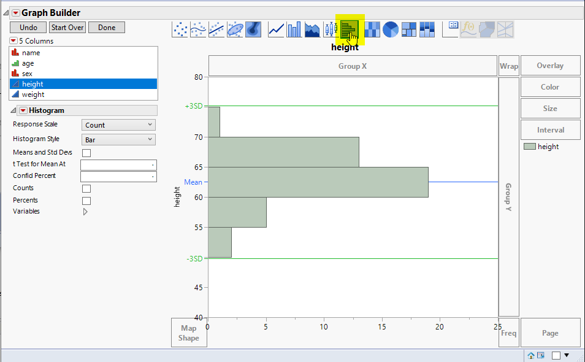Click the t Test for Mean At field
This screenshot has width=585, height=362.
(x=118, y=164)
